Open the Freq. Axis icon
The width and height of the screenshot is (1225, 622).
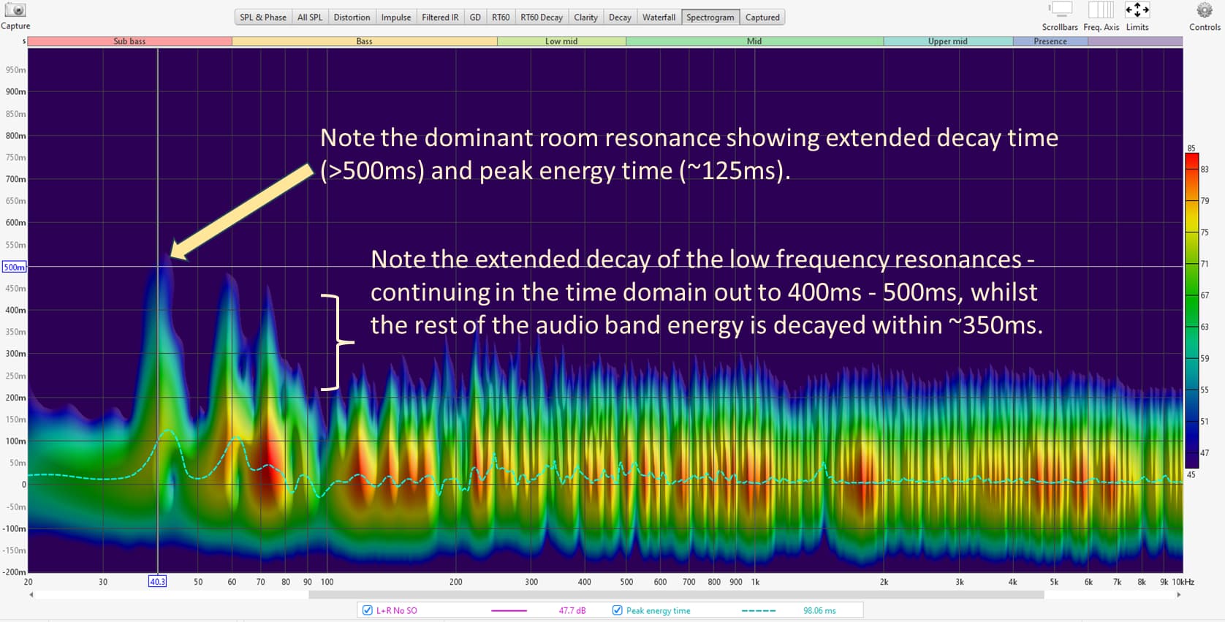(1101, 10)
